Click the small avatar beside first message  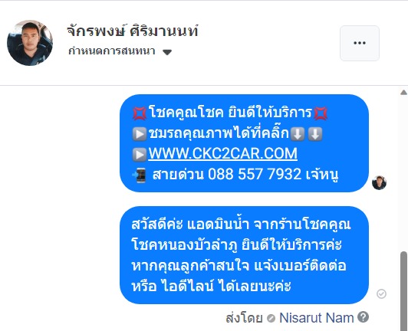pos(379,183)
